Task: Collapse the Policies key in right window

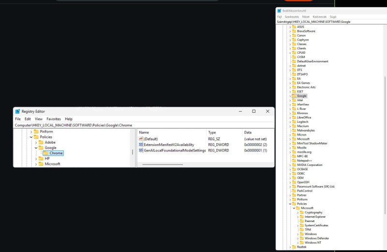Action: 290,204
